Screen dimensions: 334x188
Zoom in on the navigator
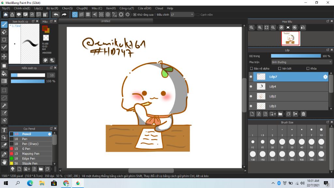pos(260,27)
